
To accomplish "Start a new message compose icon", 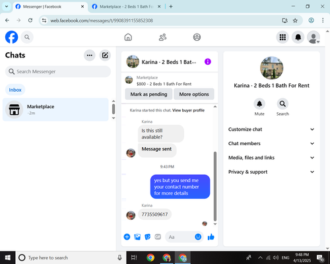I will (105, 55).
